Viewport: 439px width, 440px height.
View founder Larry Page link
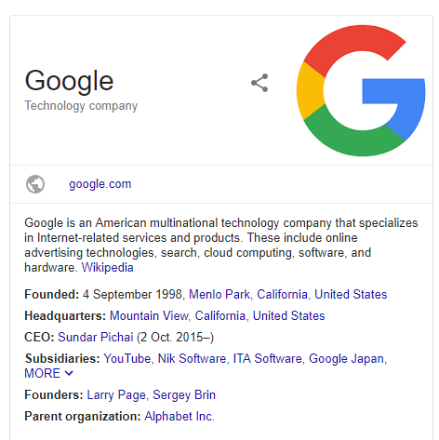[x=116, y=394]
